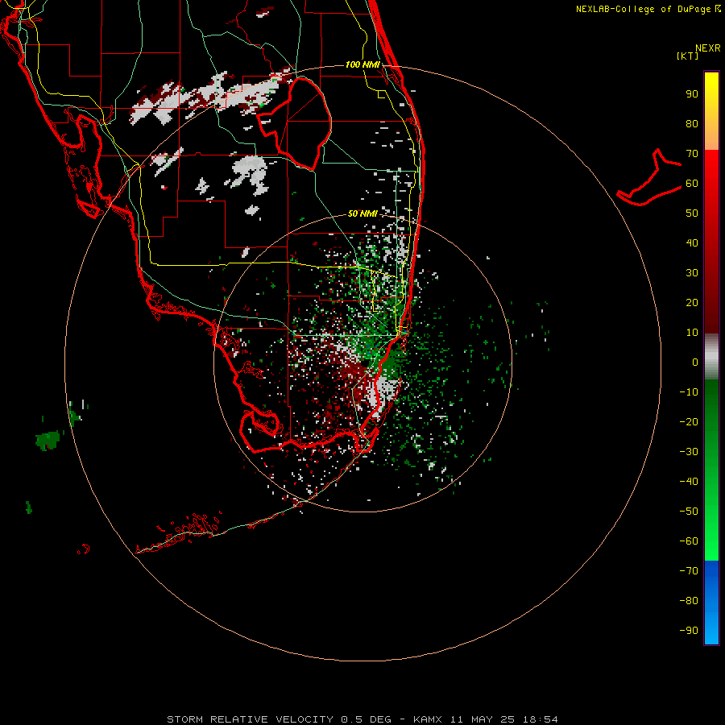725x725 pixels.
Task: Click the 90 value on the velocity scale
Action: point(692,94)
